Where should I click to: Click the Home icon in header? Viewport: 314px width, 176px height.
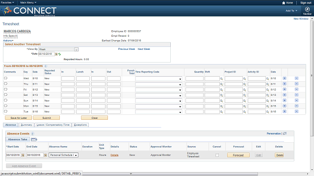coord(284,3)
